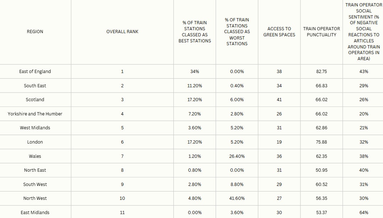Image resolution: width=383 pixels, height=218 pixels.
Task: Select the West Midlands region cell
Action: (x=35, y=128)
